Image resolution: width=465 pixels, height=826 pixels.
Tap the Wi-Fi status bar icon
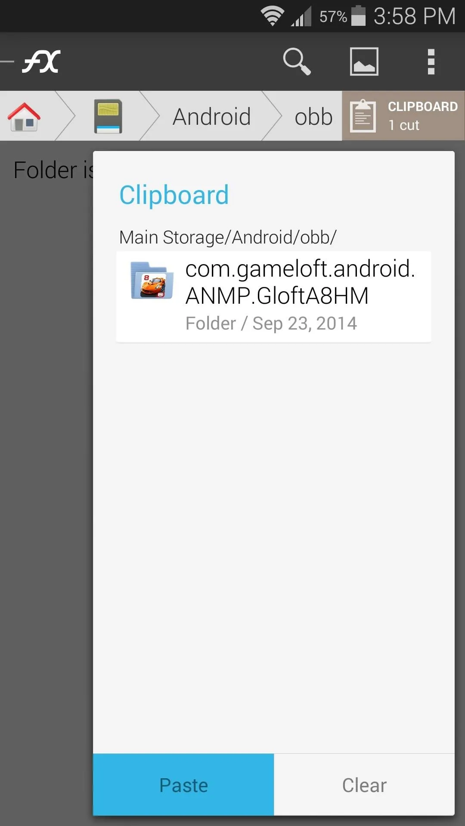(x=272, y=17)
